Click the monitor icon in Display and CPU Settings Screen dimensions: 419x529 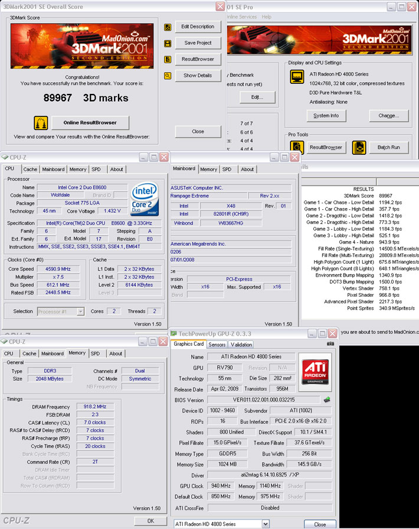[297, 77]
